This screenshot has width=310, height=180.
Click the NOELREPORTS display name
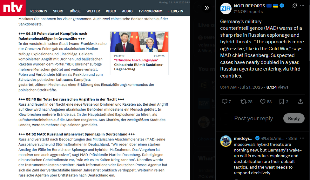250,6
